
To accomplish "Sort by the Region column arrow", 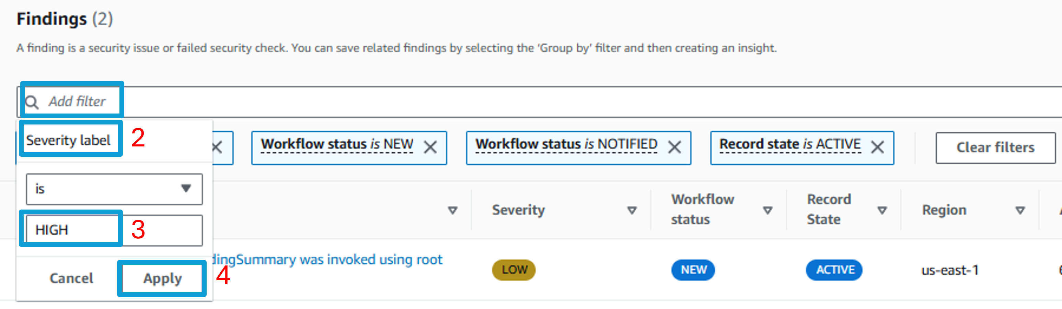I will [1020, 211].
